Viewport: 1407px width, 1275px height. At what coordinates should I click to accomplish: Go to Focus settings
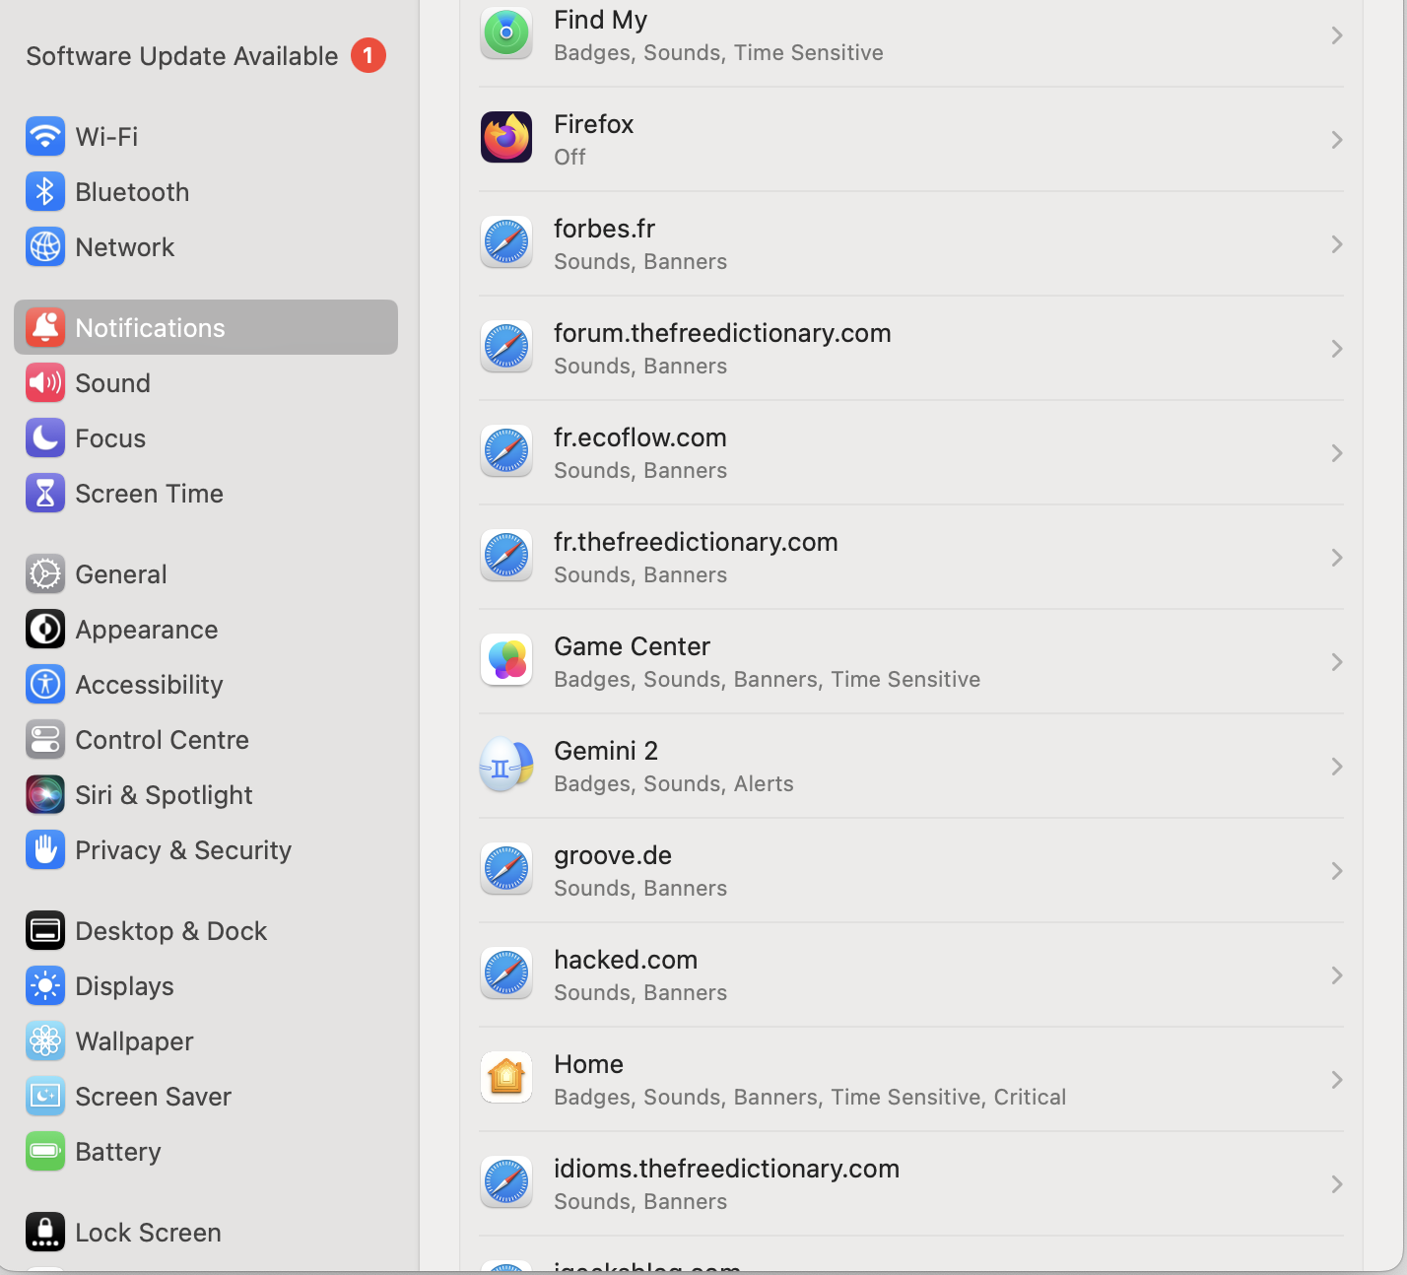(x=206, y=437)
